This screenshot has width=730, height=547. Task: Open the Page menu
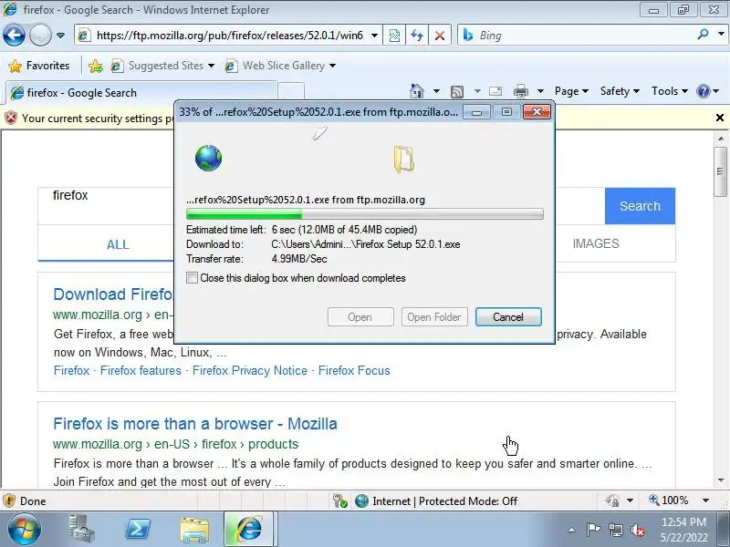coord(571,91)
